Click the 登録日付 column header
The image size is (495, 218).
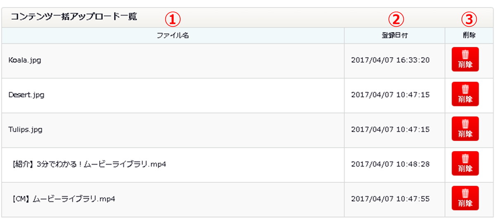point(394,36)
